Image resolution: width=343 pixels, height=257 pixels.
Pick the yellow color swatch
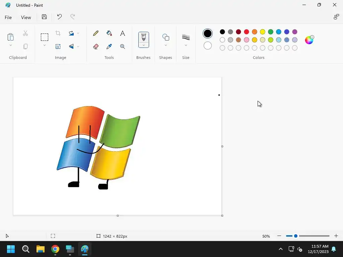[263, 32]
